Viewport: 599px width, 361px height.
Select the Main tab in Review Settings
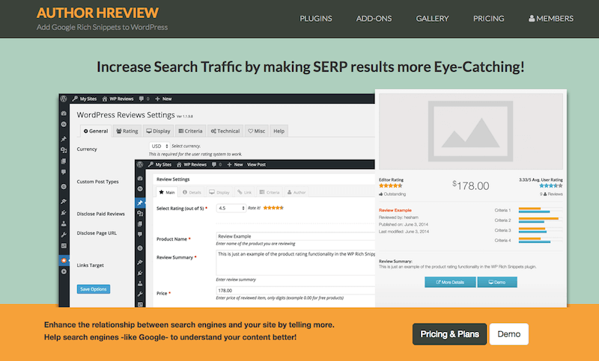point(167,192)
